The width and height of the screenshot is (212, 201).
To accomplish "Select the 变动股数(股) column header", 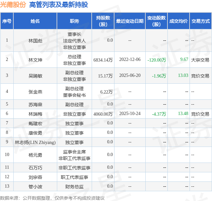I will (156, 21).
